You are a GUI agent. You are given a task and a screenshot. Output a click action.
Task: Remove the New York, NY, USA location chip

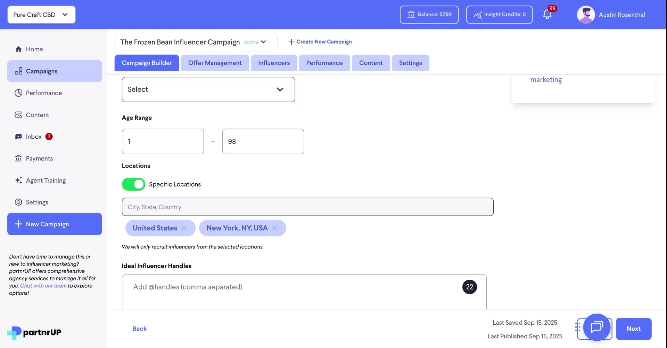pyautogui.click(x=274, y=228)
